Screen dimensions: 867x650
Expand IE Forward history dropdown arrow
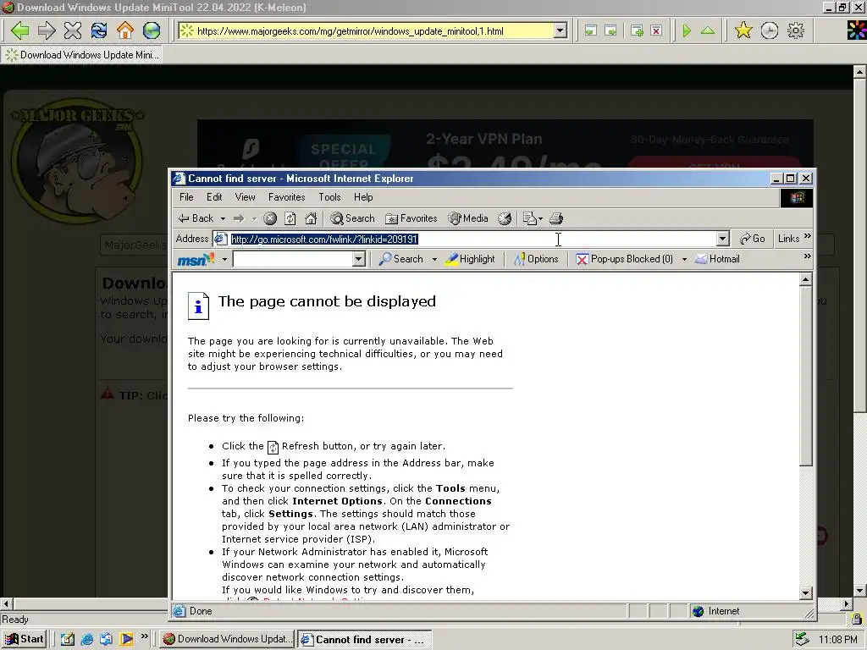254,219
